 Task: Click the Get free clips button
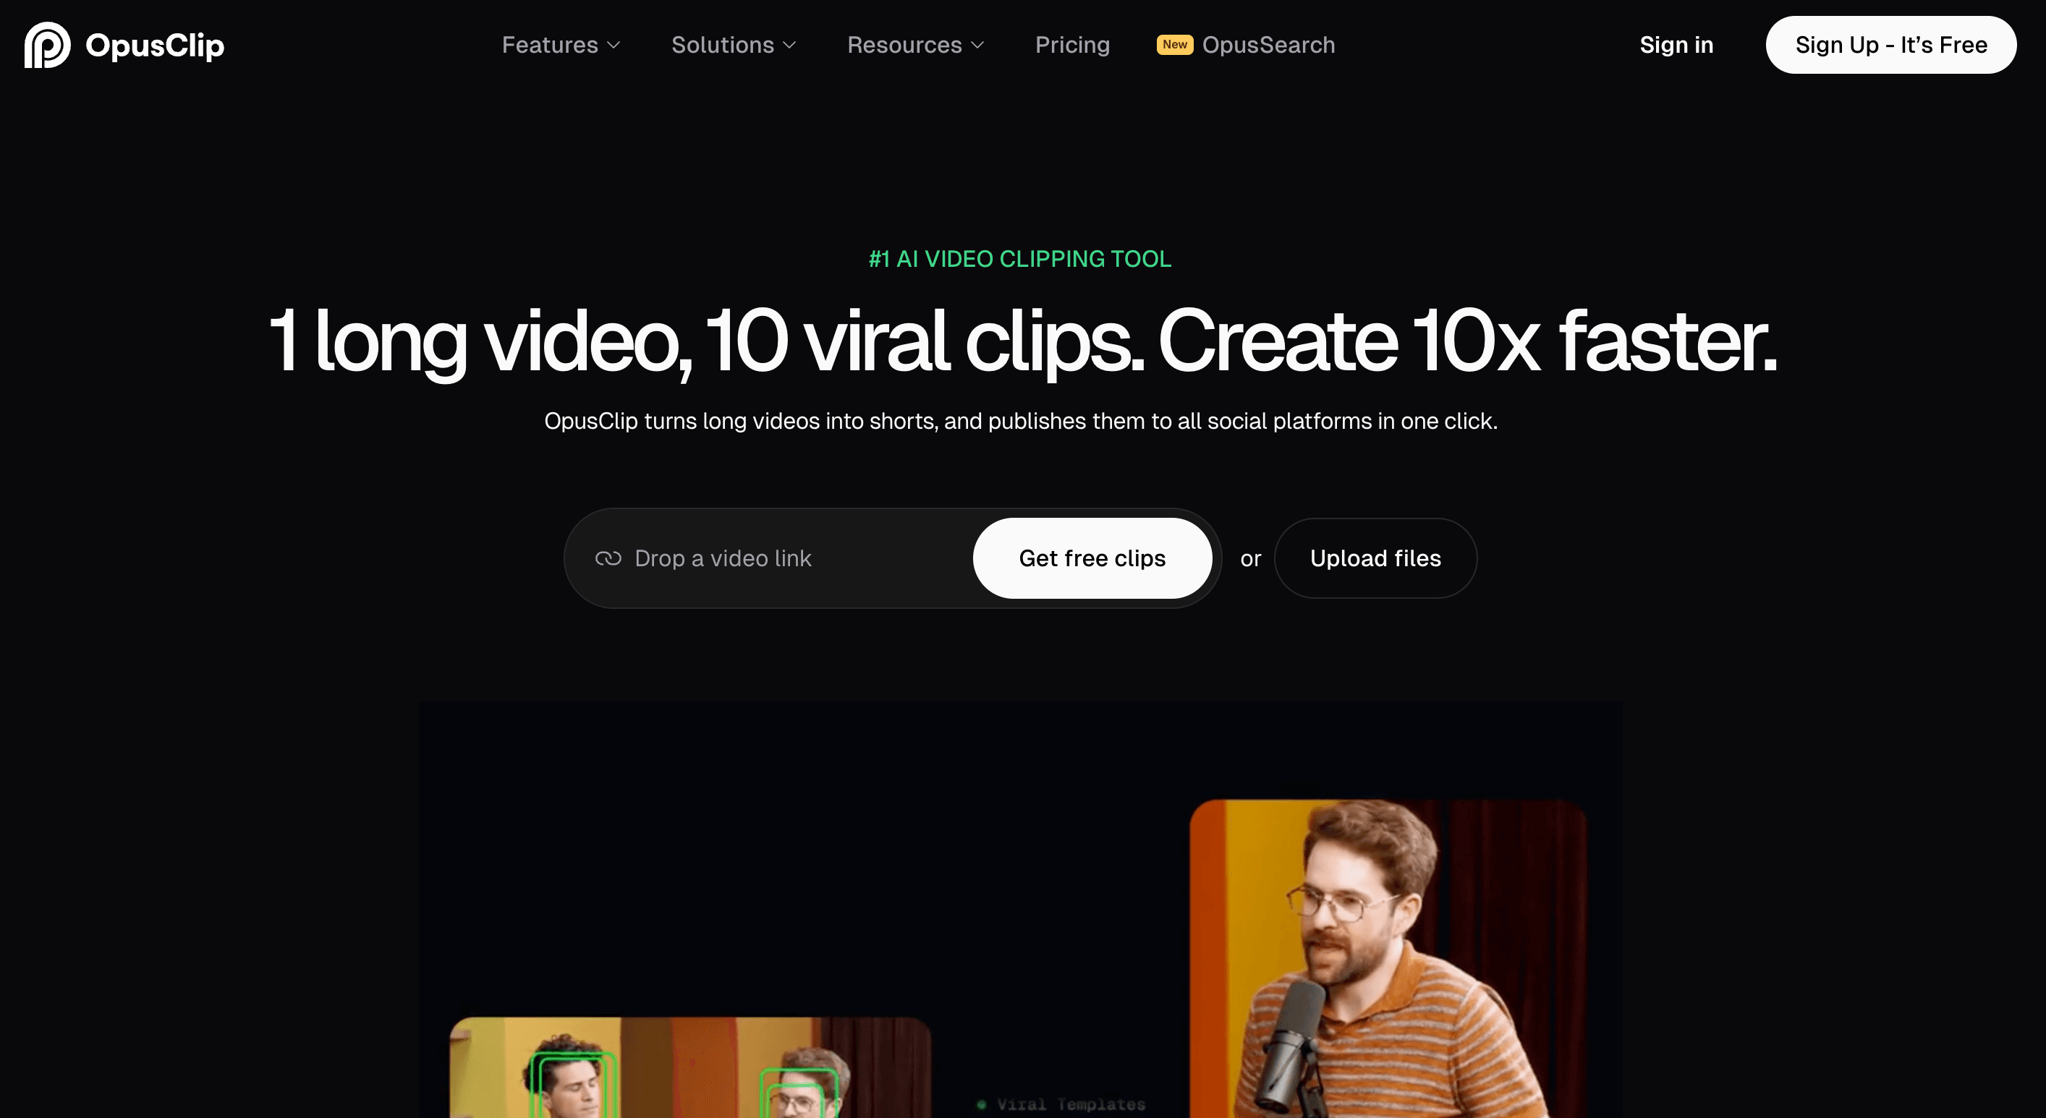coord(1092,558)
